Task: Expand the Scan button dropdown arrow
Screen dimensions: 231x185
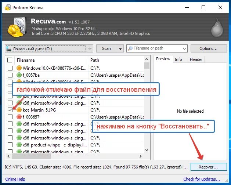Action: 120,48
